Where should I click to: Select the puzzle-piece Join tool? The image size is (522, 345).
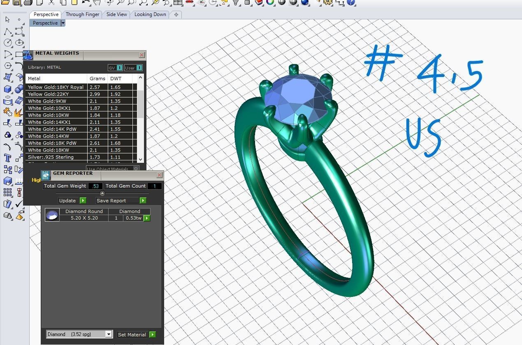7,112
